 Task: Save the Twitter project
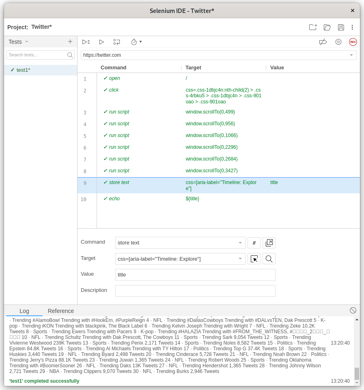point(341,27)
